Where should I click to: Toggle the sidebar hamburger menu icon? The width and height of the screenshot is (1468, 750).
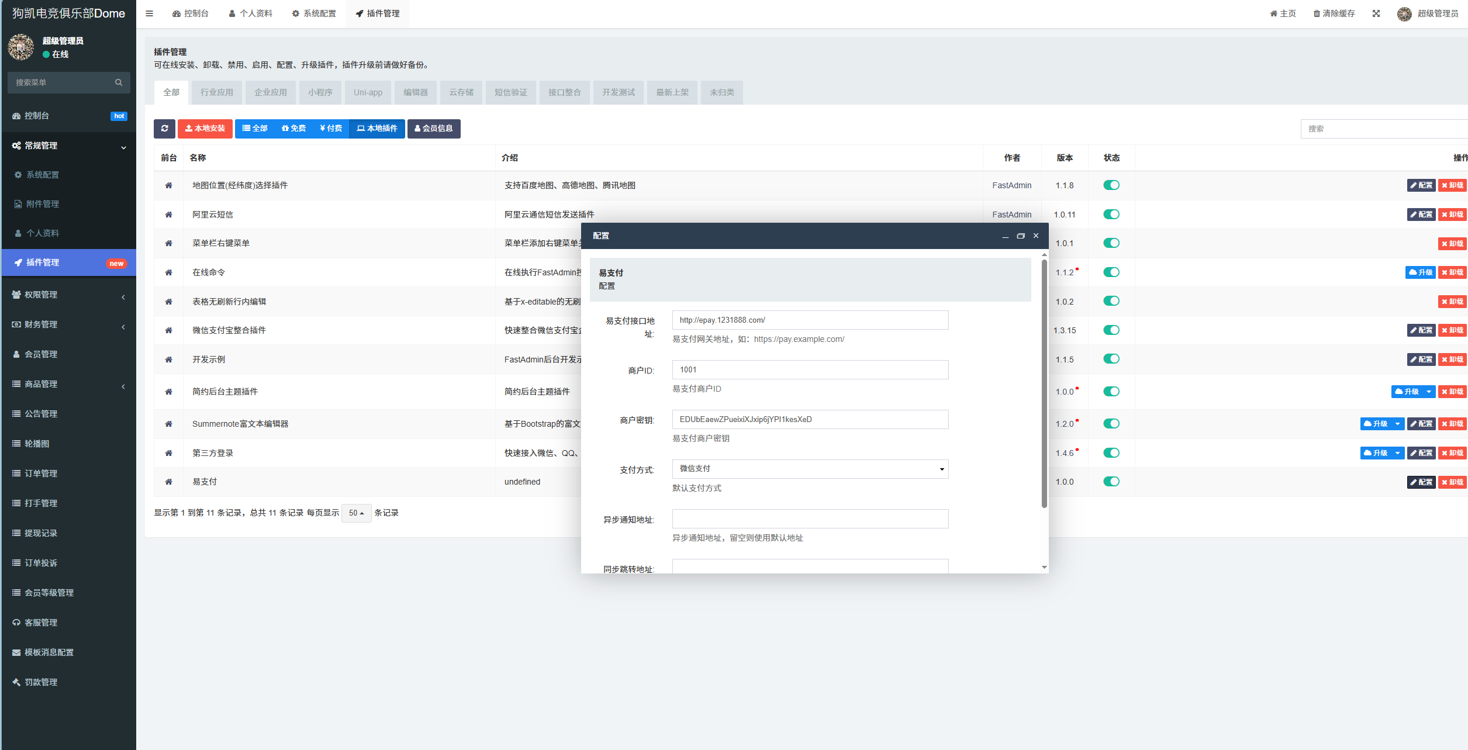coord(150,13)
